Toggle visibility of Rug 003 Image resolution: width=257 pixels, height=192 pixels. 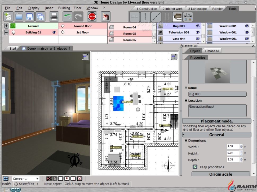point(198,26)
